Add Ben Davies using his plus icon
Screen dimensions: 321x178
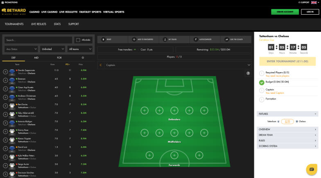click(x=5, y=106)
